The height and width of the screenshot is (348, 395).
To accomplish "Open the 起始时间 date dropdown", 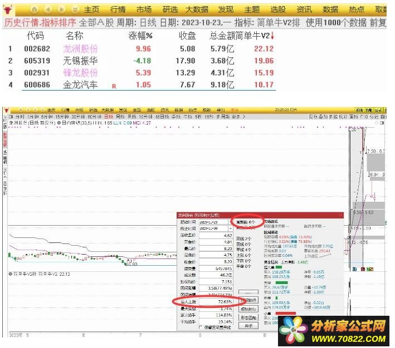I will click(230, 222).
